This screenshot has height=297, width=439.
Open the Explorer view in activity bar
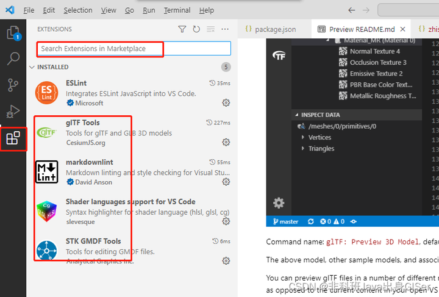pyautogui.click(x=13, y=33)
